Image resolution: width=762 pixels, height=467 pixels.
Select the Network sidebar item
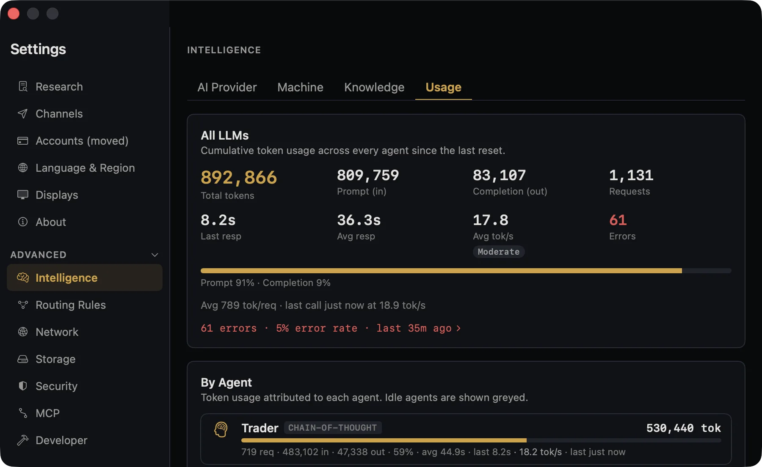click(85, 332)
